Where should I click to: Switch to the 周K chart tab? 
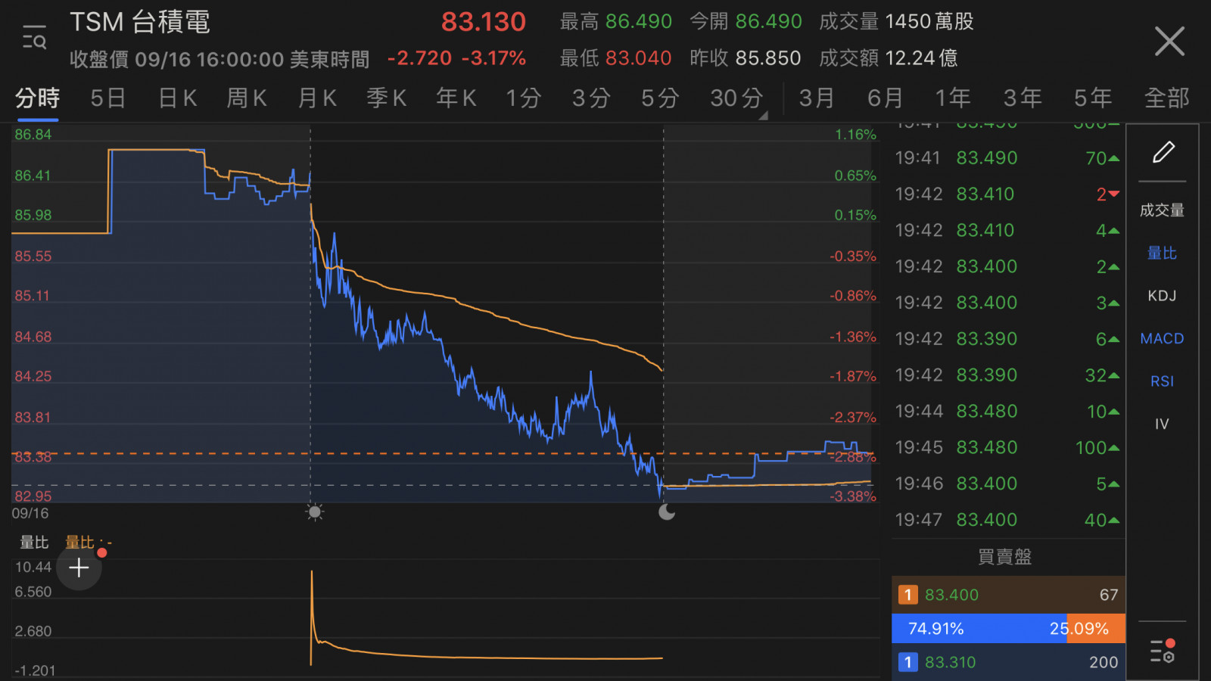pyautogui.click(x=247, y=98)
